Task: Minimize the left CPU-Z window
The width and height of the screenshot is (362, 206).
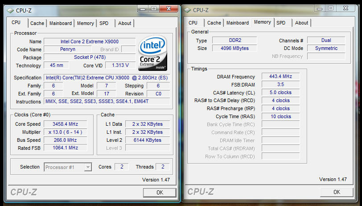Action: pyautogui.click(x=143, y=9)
